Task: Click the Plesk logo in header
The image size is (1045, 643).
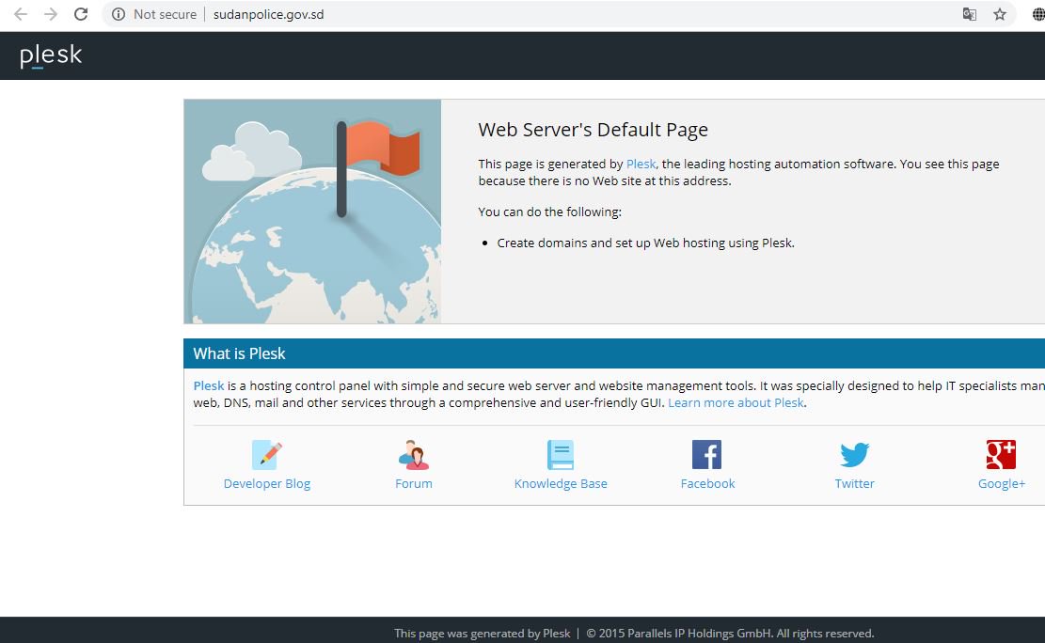Action: click(51, 56)
